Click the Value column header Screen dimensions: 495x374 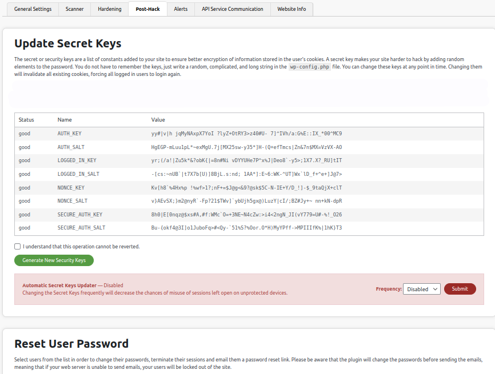(x=158, y=120)
